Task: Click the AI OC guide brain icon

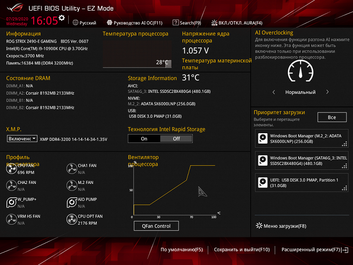Action: tap(110, 23)
